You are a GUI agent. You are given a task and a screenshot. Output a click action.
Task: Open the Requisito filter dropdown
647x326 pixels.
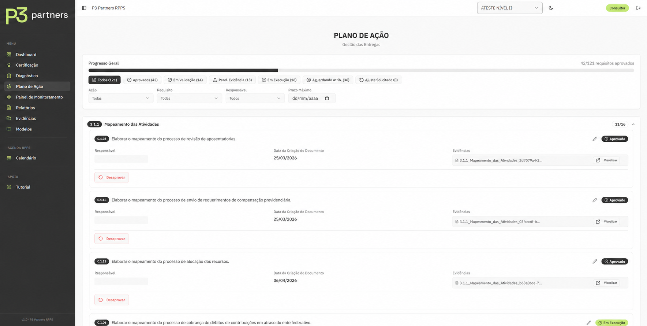(189, 98)
